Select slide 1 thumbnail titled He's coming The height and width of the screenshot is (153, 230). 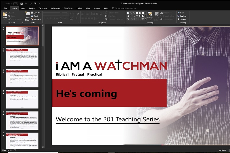[x=22, y=36]
